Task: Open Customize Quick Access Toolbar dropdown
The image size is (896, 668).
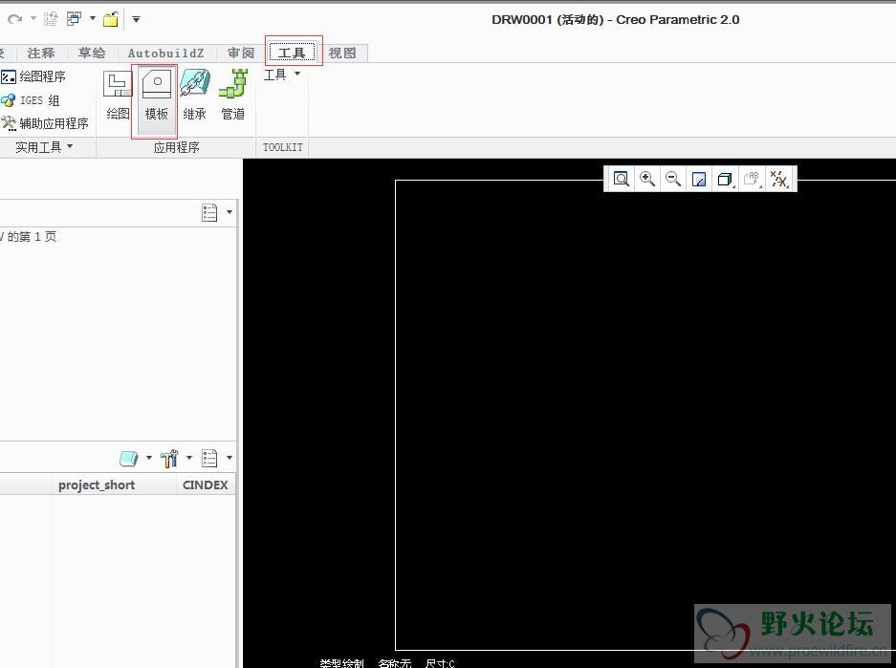Action: pyautogui.click(x=136, y=19)
